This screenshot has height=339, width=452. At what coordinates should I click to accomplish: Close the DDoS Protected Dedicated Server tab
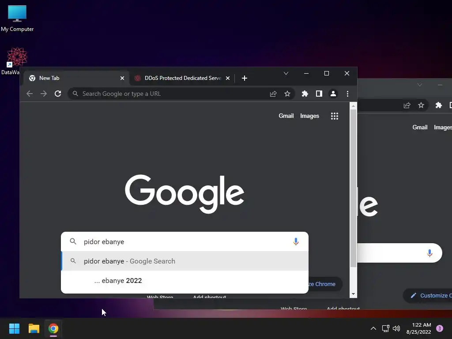pyautogui.click(x=228, y=78)
